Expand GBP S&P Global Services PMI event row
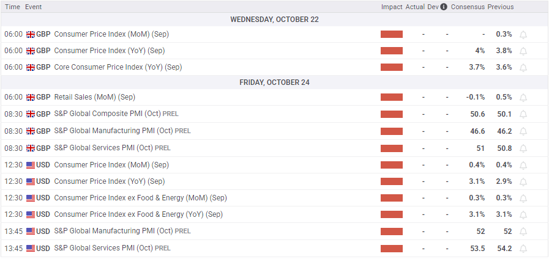Viewport: 549px width, 259px height. 103,148
